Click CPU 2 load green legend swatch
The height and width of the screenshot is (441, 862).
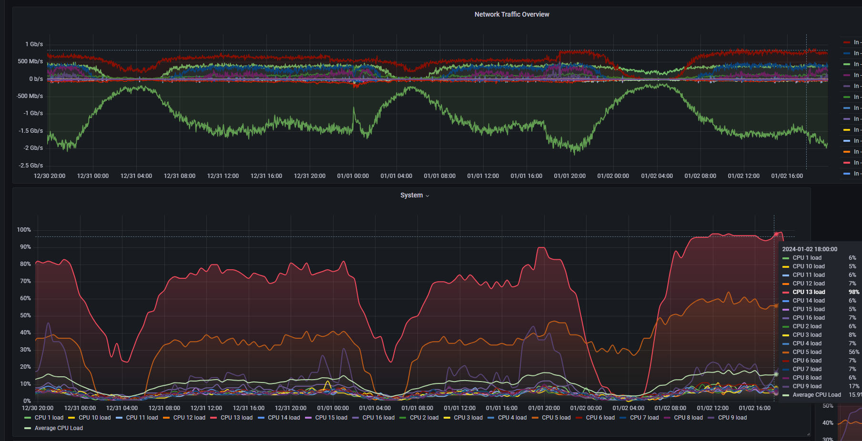click(x=403, y=418)
